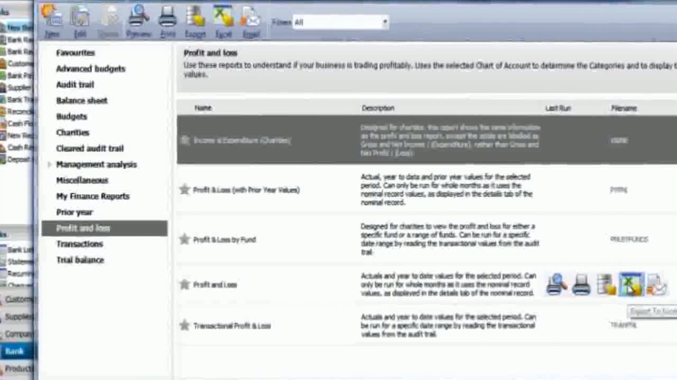Screen dimensions: 677x380
Task: Open the Favourites category
Action: [x=76, y=53]
